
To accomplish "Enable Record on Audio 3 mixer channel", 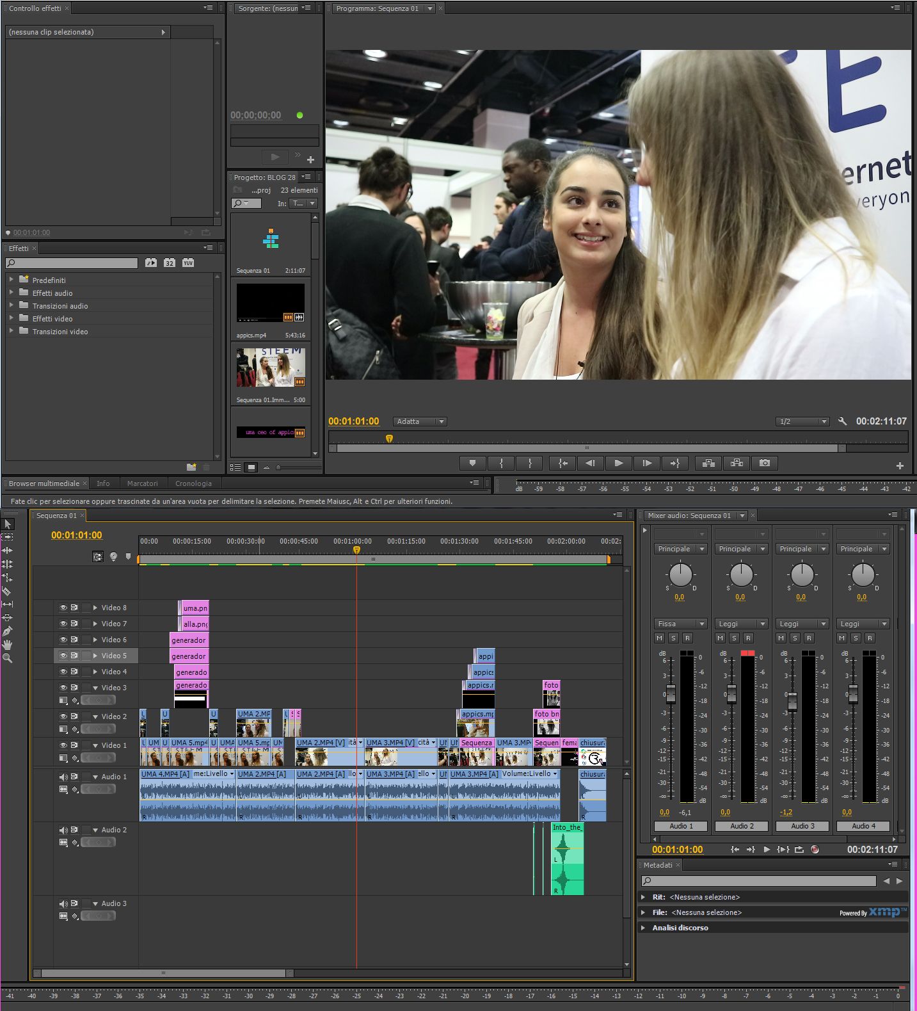I will tap(809, 638).
